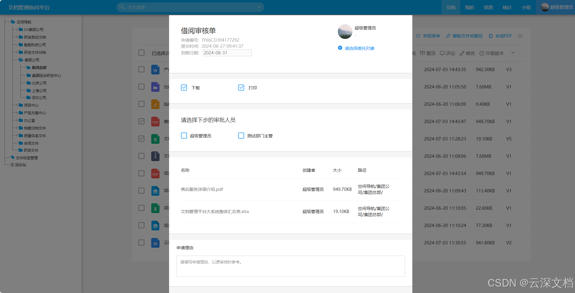Toggle the select-all checkbox in file list
Screen dimensions: 575x293
click(x=141, y=53)
